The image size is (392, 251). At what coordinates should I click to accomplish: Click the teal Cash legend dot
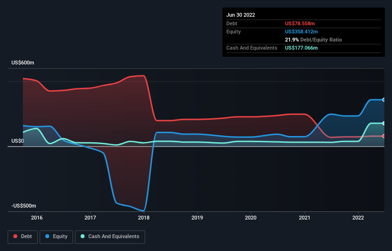point(83,236)
